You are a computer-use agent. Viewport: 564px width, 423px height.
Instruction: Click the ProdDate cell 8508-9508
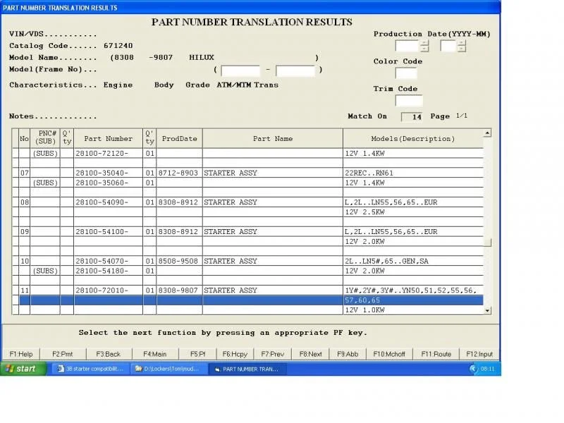[178, 261]
